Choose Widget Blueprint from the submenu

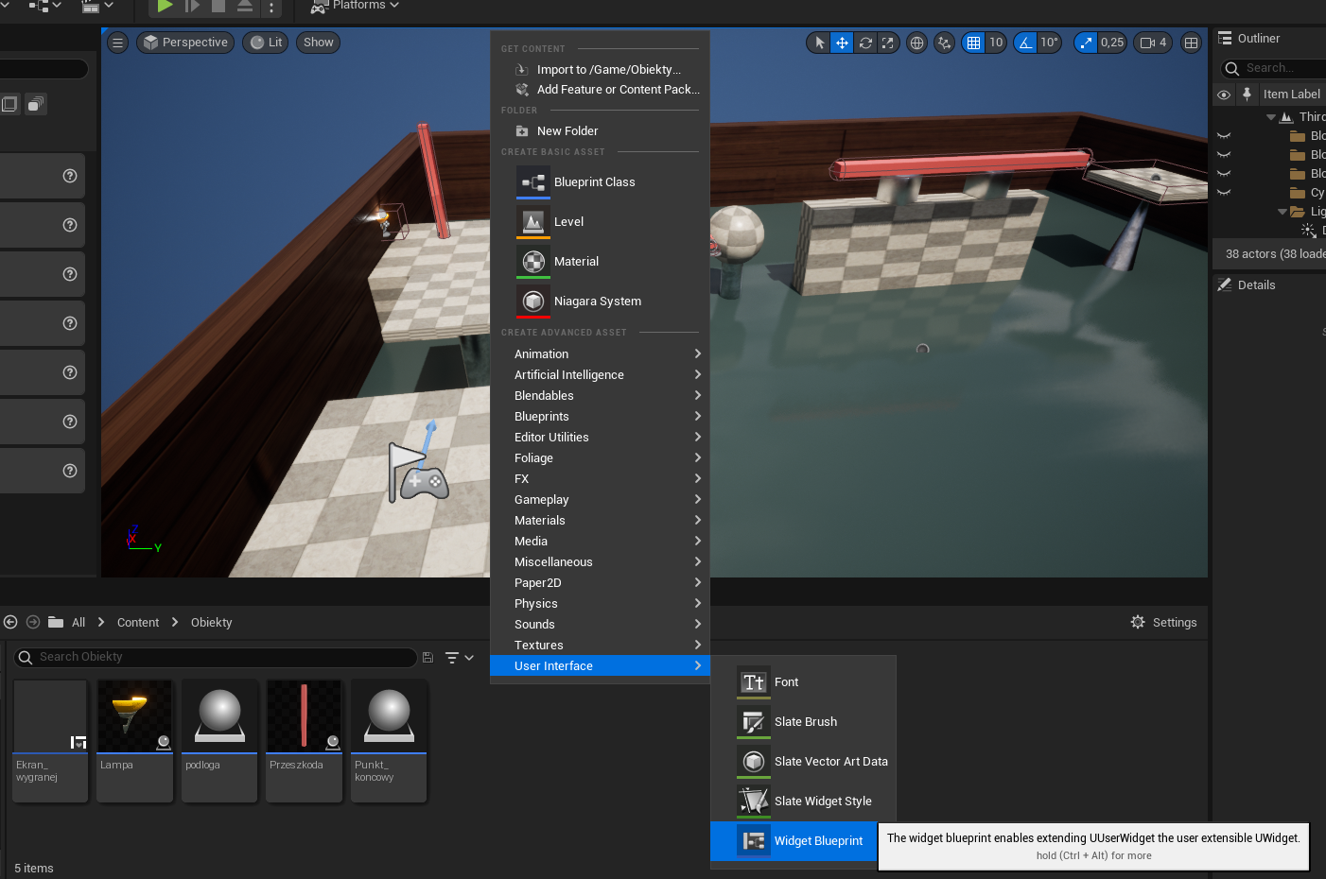(817, 840)
